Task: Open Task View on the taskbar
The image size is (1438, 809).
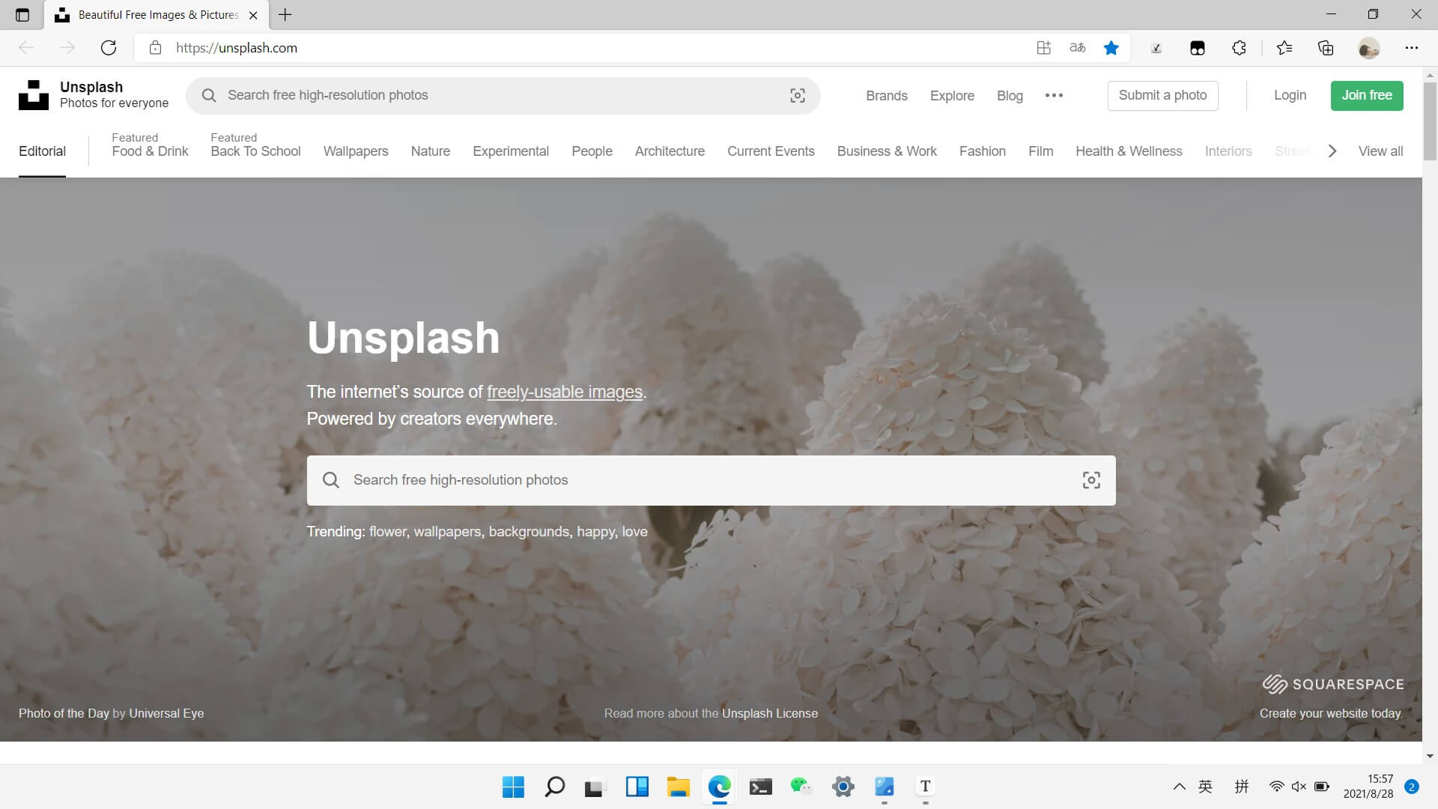Action: point(595,787)
